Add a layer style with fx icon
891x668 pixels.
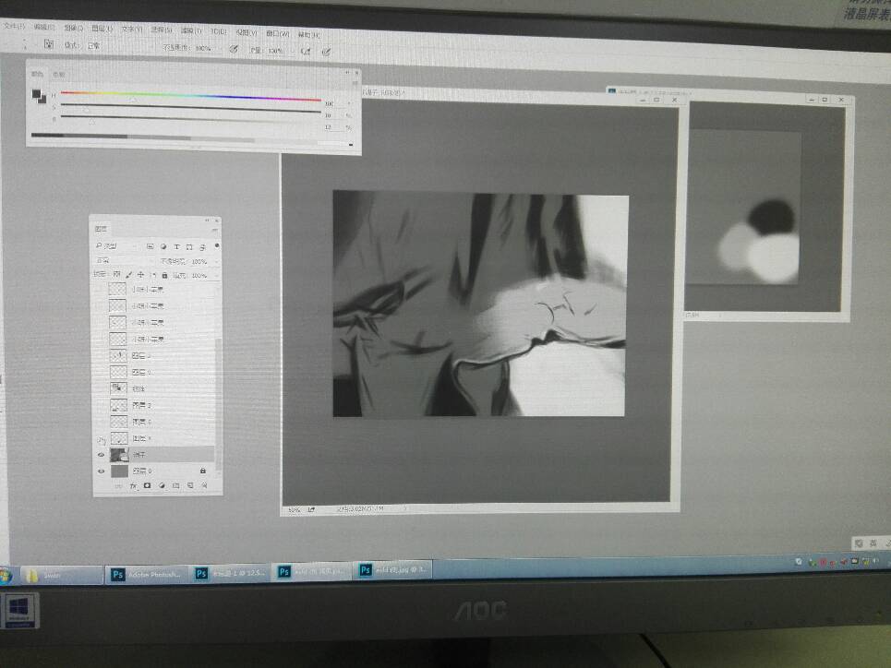pos(134,486)
